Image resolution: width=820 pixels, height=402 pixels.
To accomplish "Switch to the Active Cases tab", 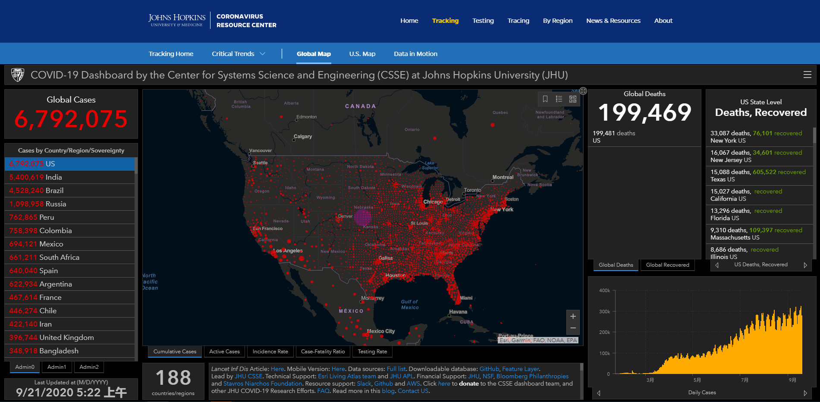I will click(224, 352).
